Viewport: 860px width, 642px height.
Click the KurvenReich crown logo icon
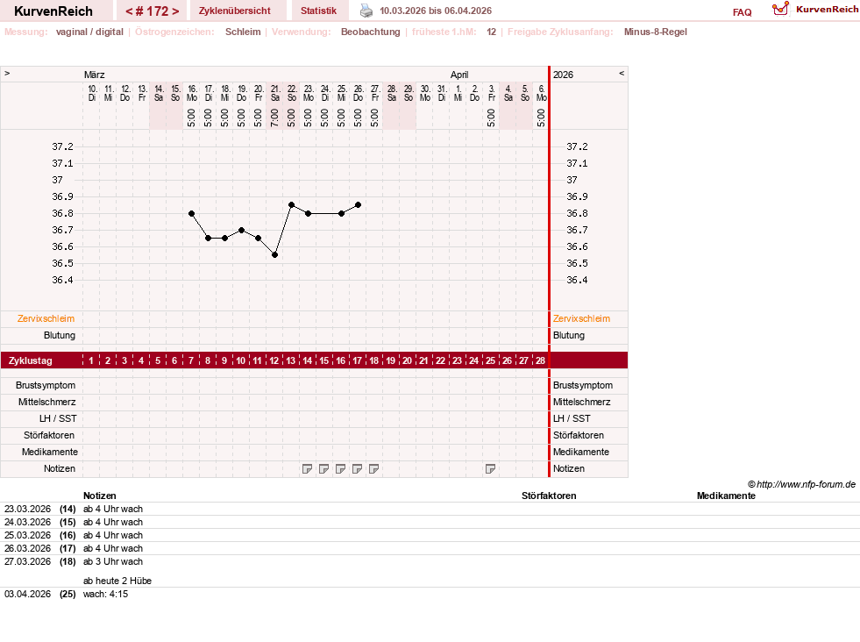click(x=780, y=9)
